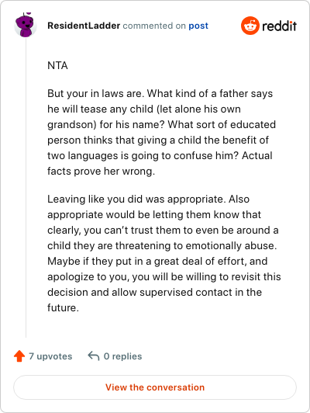Click the View the conversation button

[155, 387]
